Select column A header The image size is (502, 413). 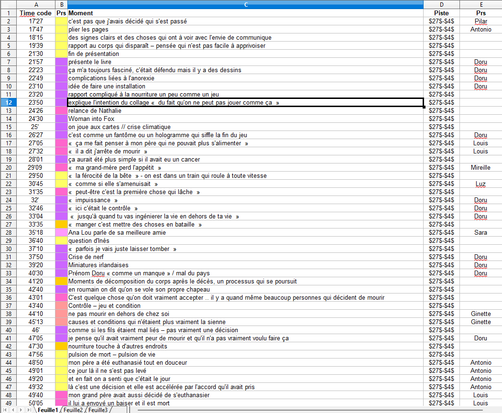[x=37, y=4]
